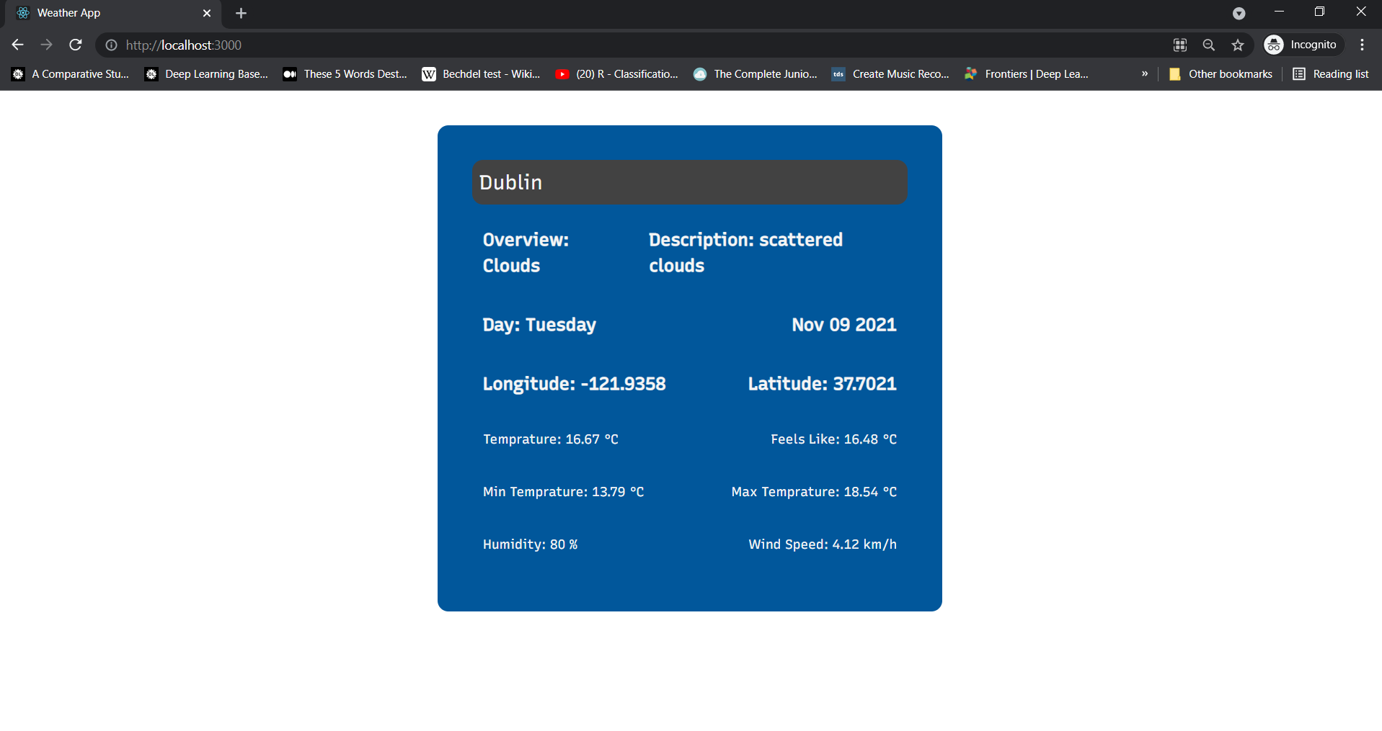Open the Frontiers Deep Lea bookmark
Viewport: 1382px width, 731px height.
(1027, 74)
